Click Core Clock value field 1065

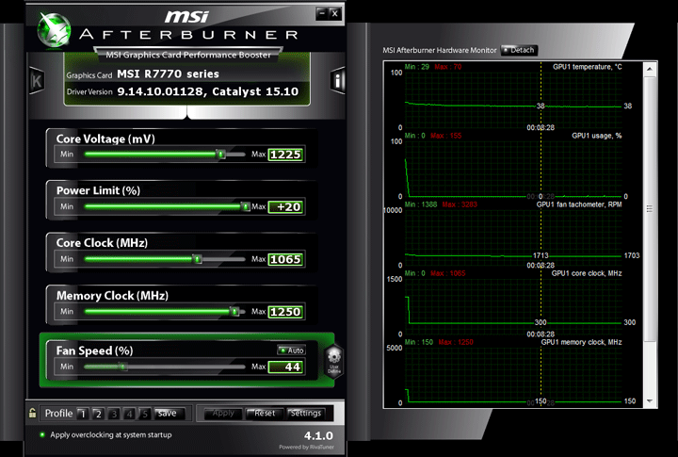click(286, 259)
